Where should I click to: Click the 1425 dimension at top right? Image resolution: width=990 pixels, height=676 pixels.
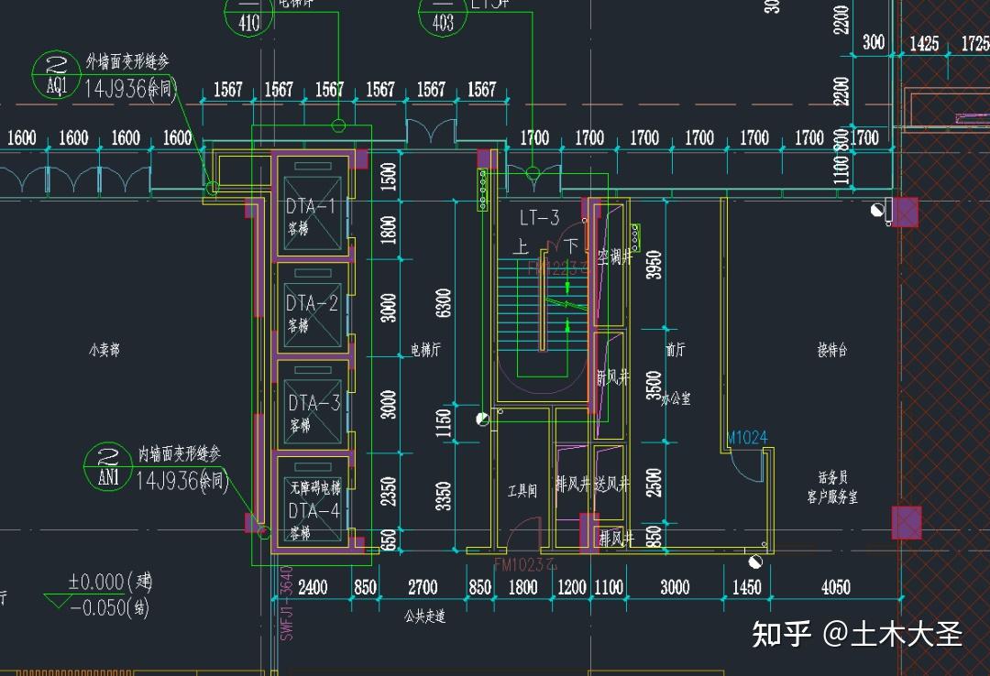pos(924,44)
